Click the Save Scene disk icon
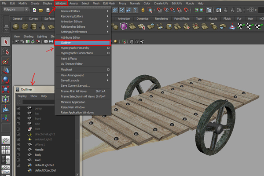Image resolution: width=264 pixels, height=176 pixels. [x=48, y=10]
